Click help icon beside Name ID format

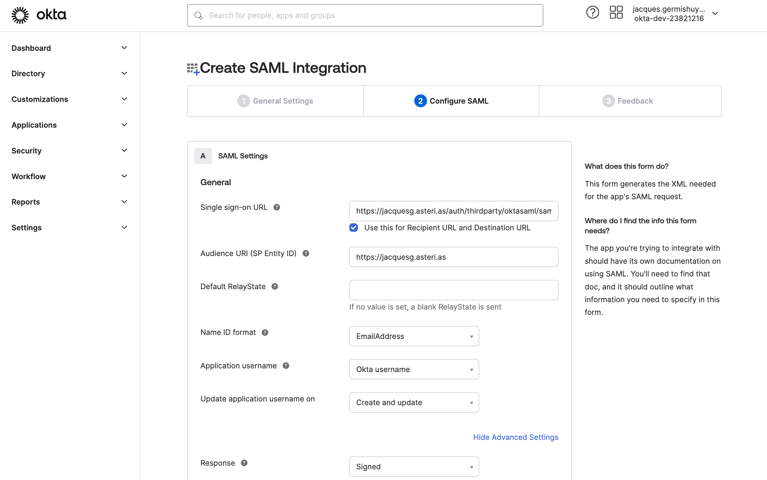click(265, 333)
